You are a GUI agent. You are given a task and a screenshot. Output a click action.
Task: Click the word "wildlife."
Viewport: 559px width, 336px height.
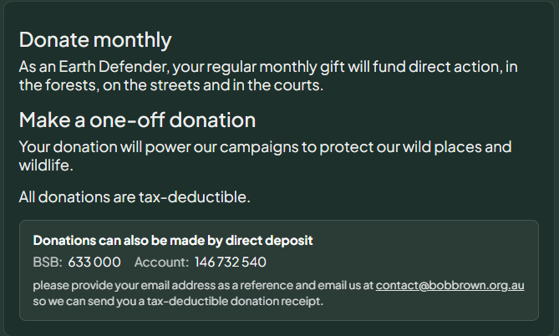pyautogui.click(x=47, y=165)
